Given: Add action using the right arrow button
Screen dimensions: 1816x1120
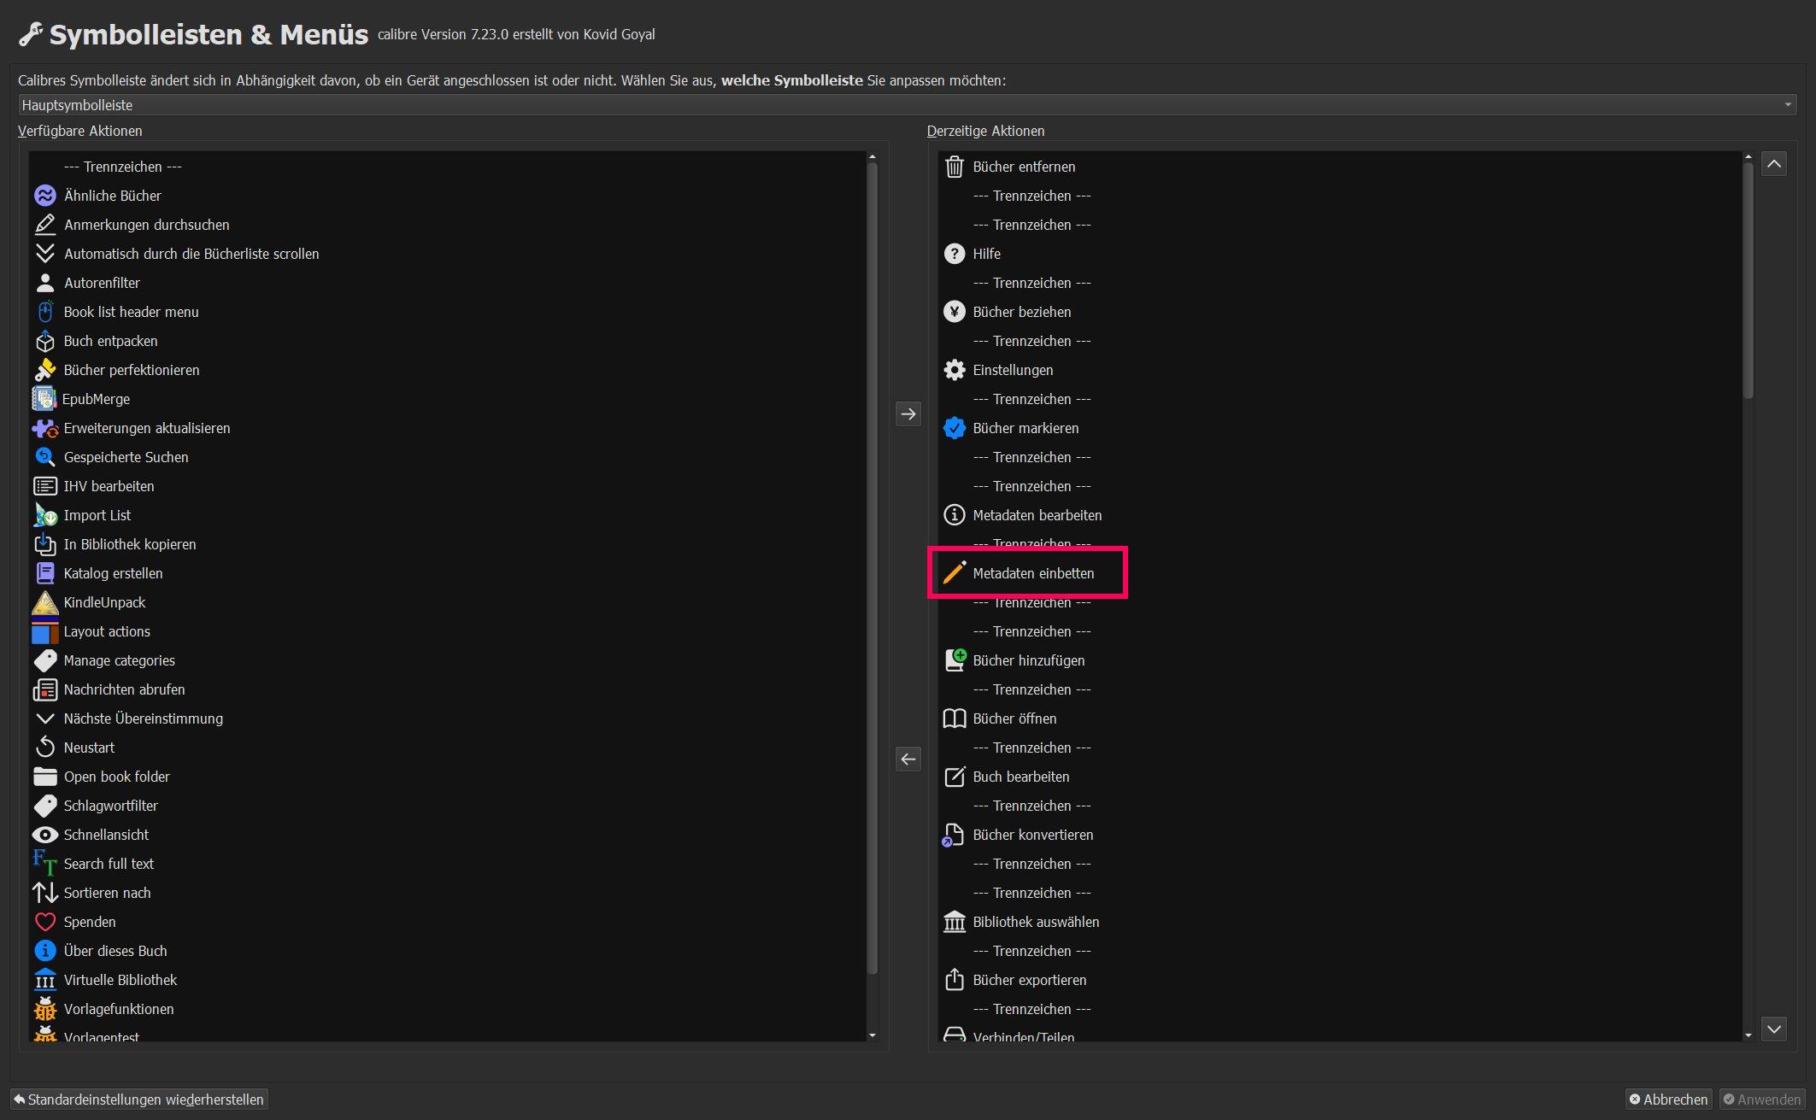Looking at the screenshot, I should tap(908, 414).
